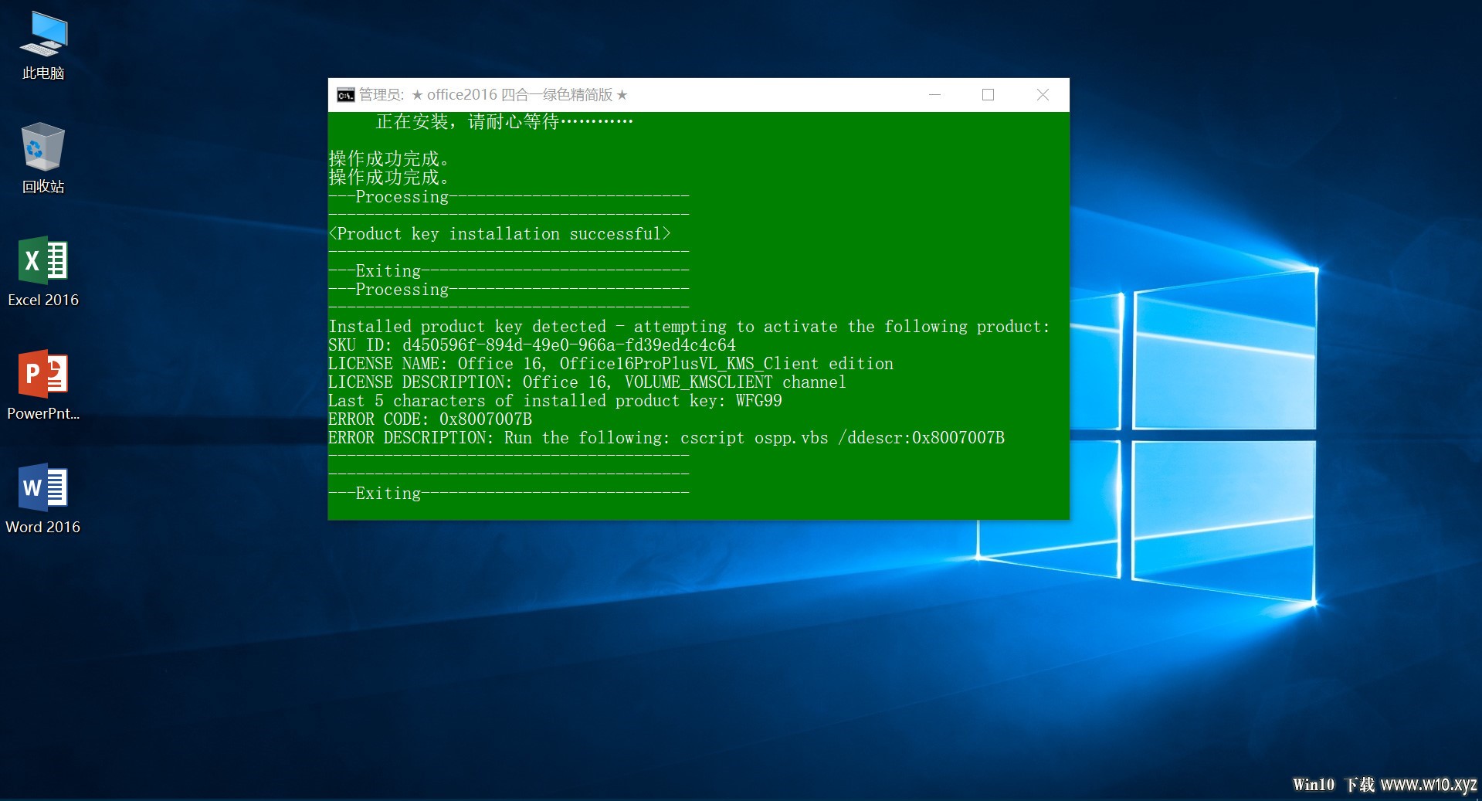This screenshot has width=1482, height=801.
Task: Click the 'PowerPnt...' icon label
Action: [43, 414]
